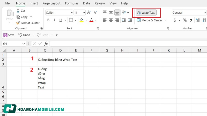The image size is (207, 116).
Task: Expand Copy options arrow
Action: tap(31, 17)
